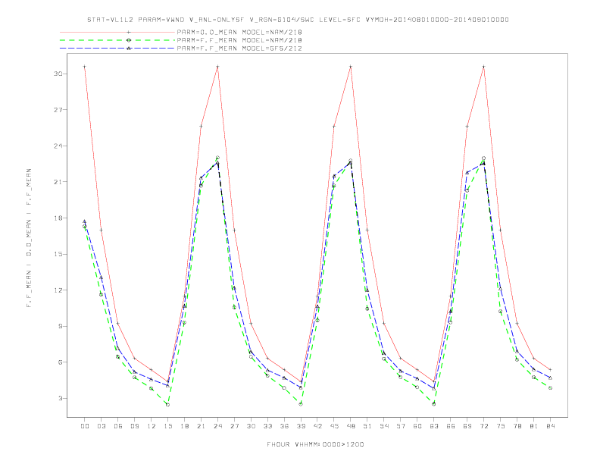This screenshot has height=464, width=600.
Task: Click the blue triangle point at hour 00
Action: click(85, 221)
